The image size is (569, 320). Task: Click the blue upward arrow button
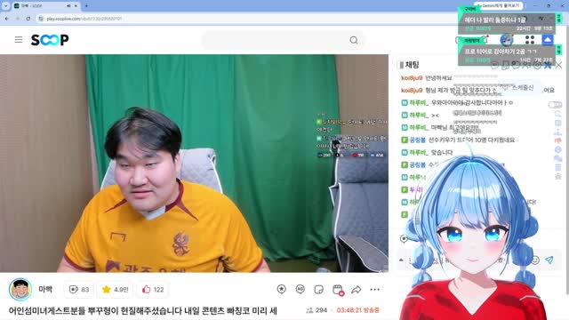tap(548, 39)
